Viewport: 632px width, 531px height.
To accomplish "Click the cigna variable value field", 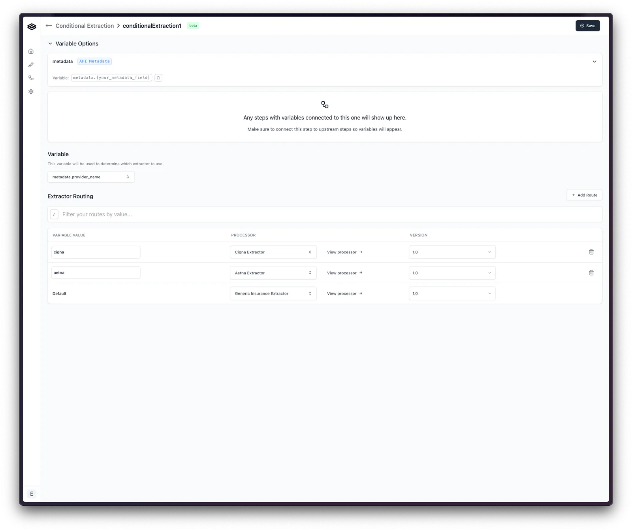I will pyautogui.click(x=96, y=252).
